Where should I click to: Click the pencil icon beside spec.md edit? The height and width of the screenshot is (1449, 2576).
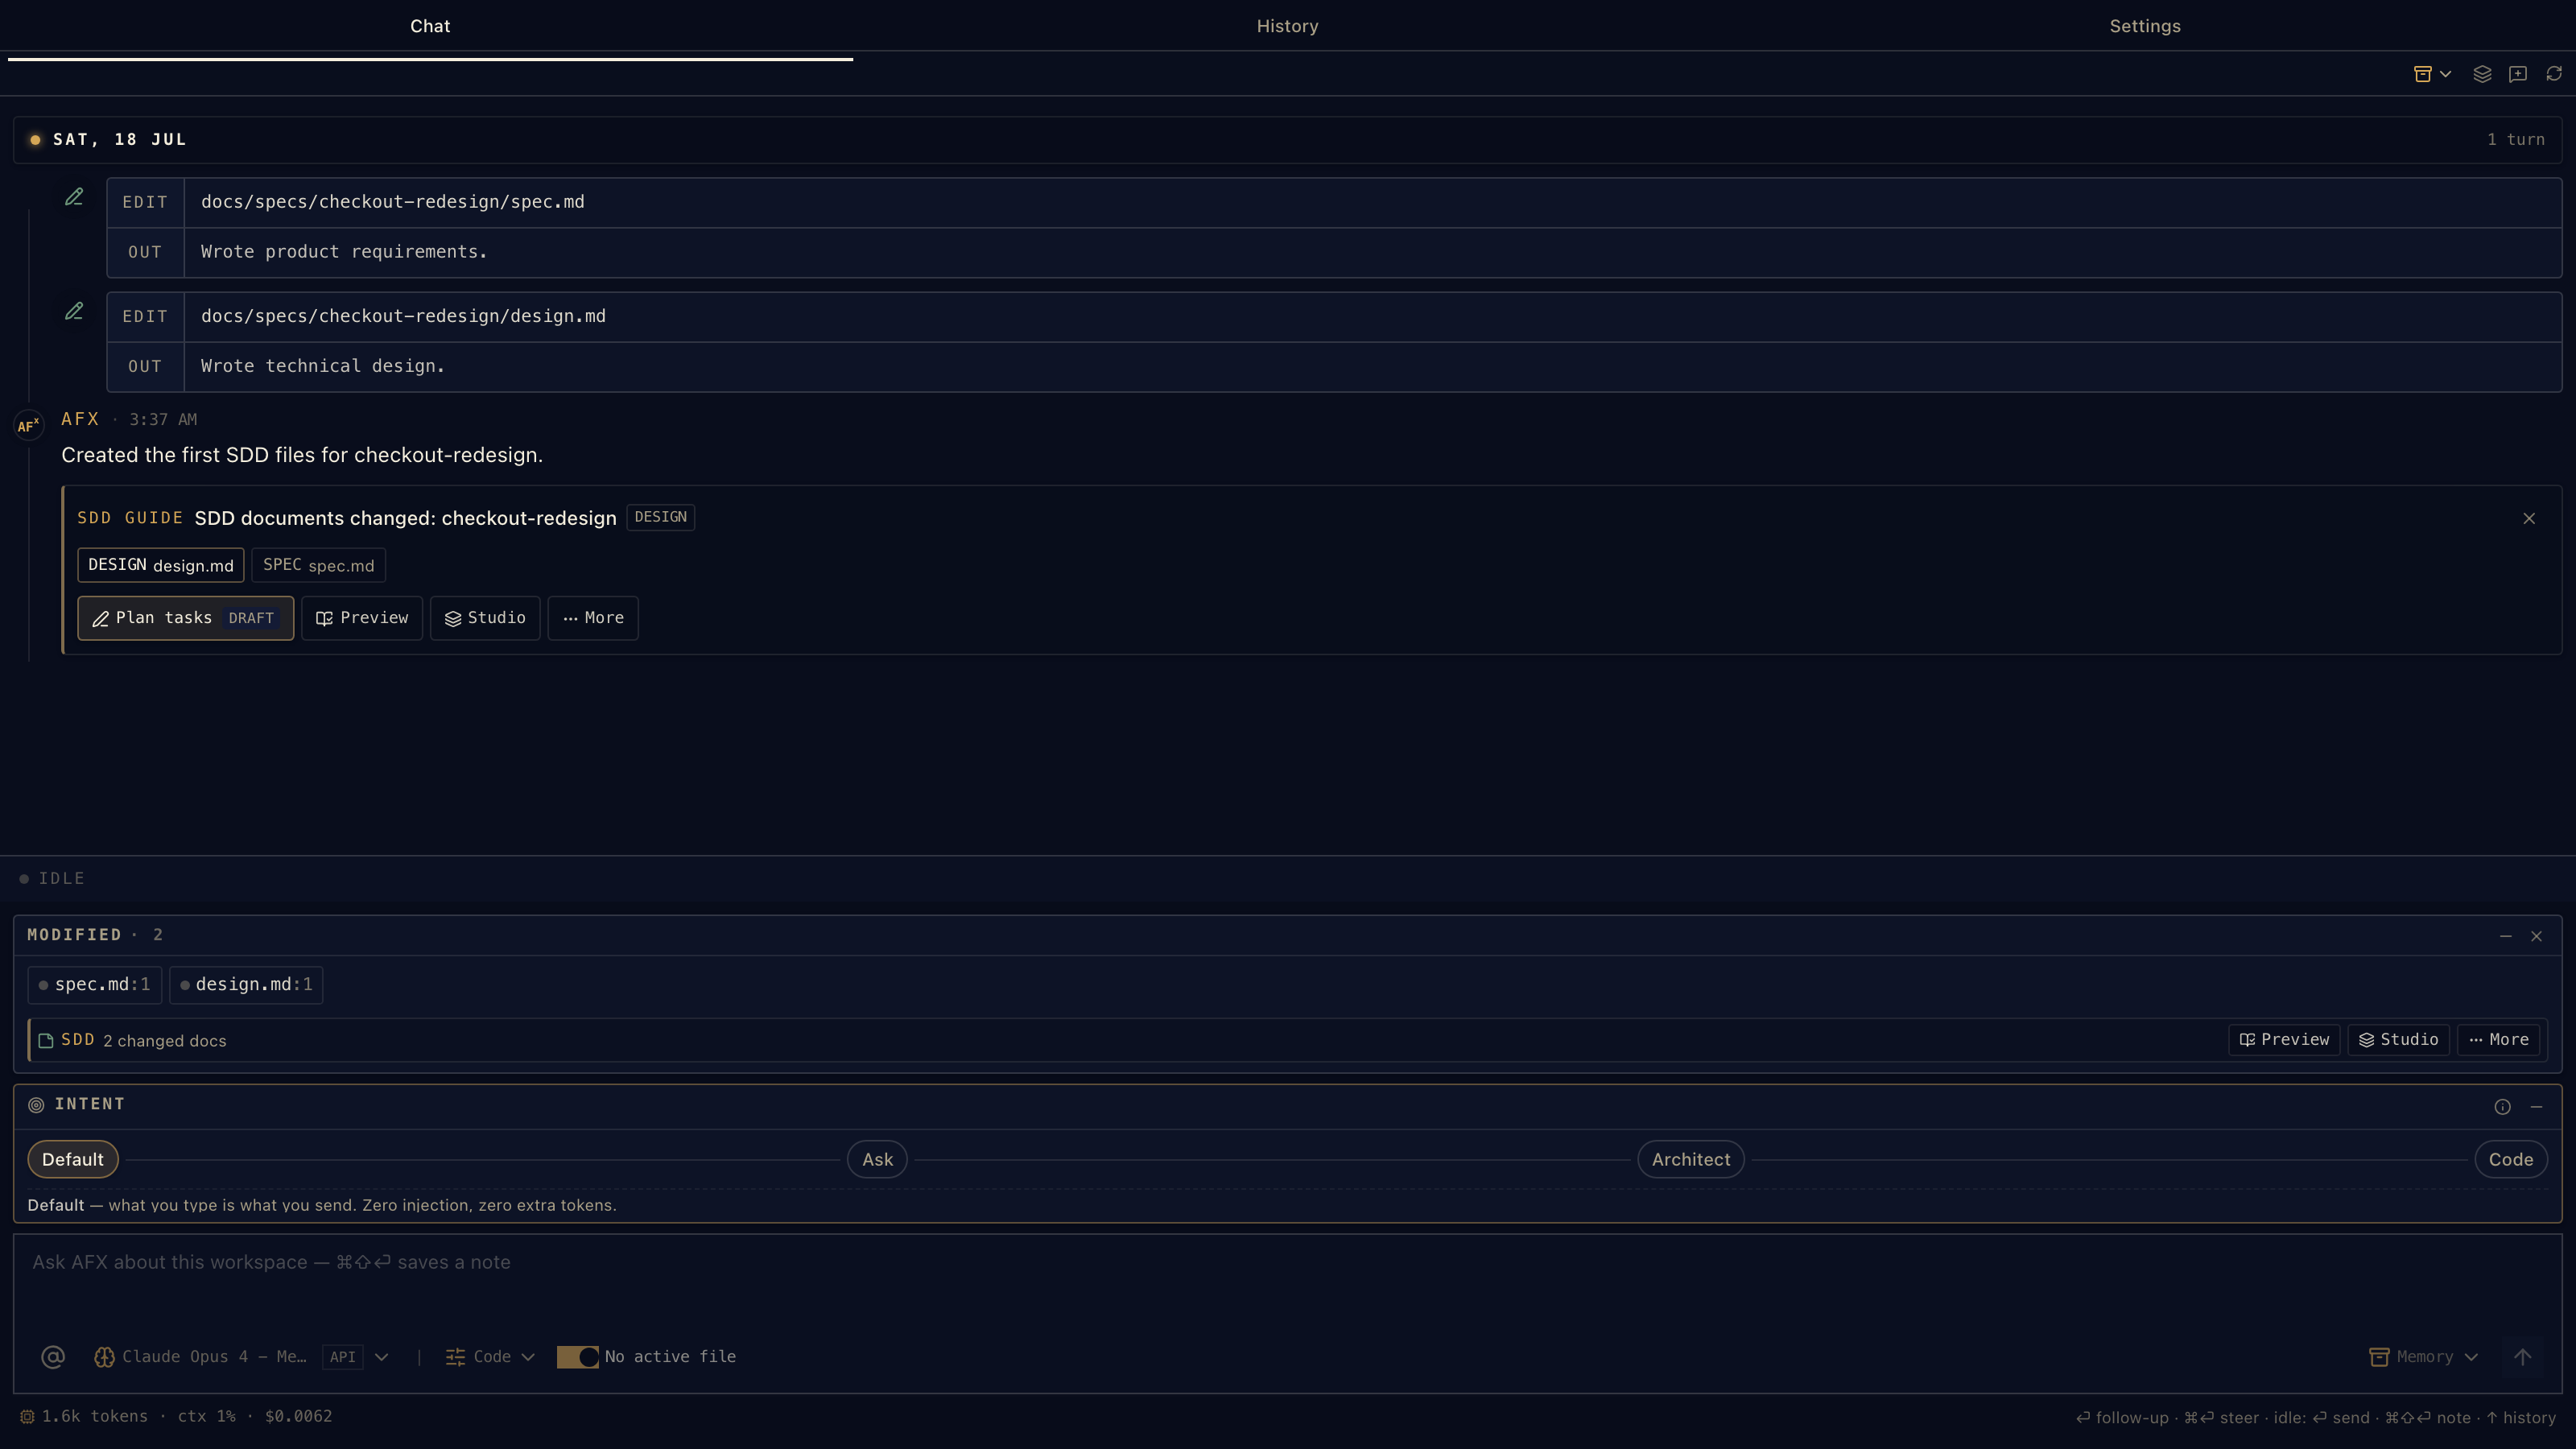click(74, 197)
